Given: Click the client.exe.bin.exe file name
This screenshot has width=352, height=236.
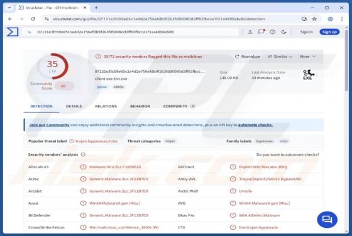Looking at the screenshot, I should click(x=111, y=78).
